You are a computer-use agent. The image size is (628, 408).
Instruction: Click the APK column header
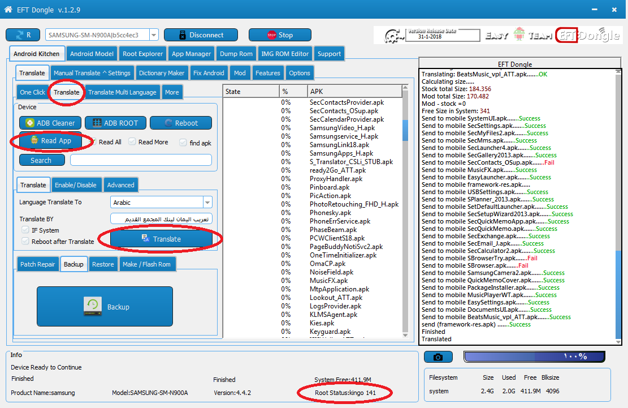pyautogui.click(x=355, y=91)
